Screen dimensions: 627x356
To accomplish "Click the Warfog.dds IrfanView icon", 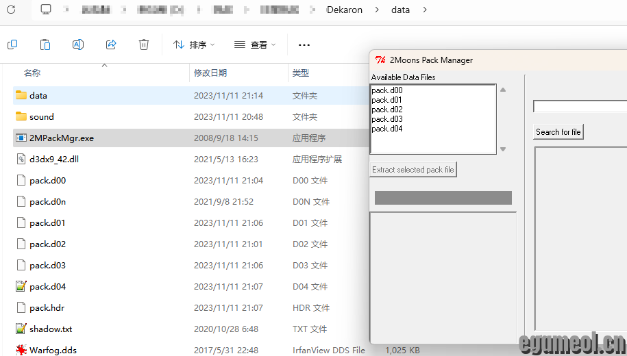I will 21,350.
